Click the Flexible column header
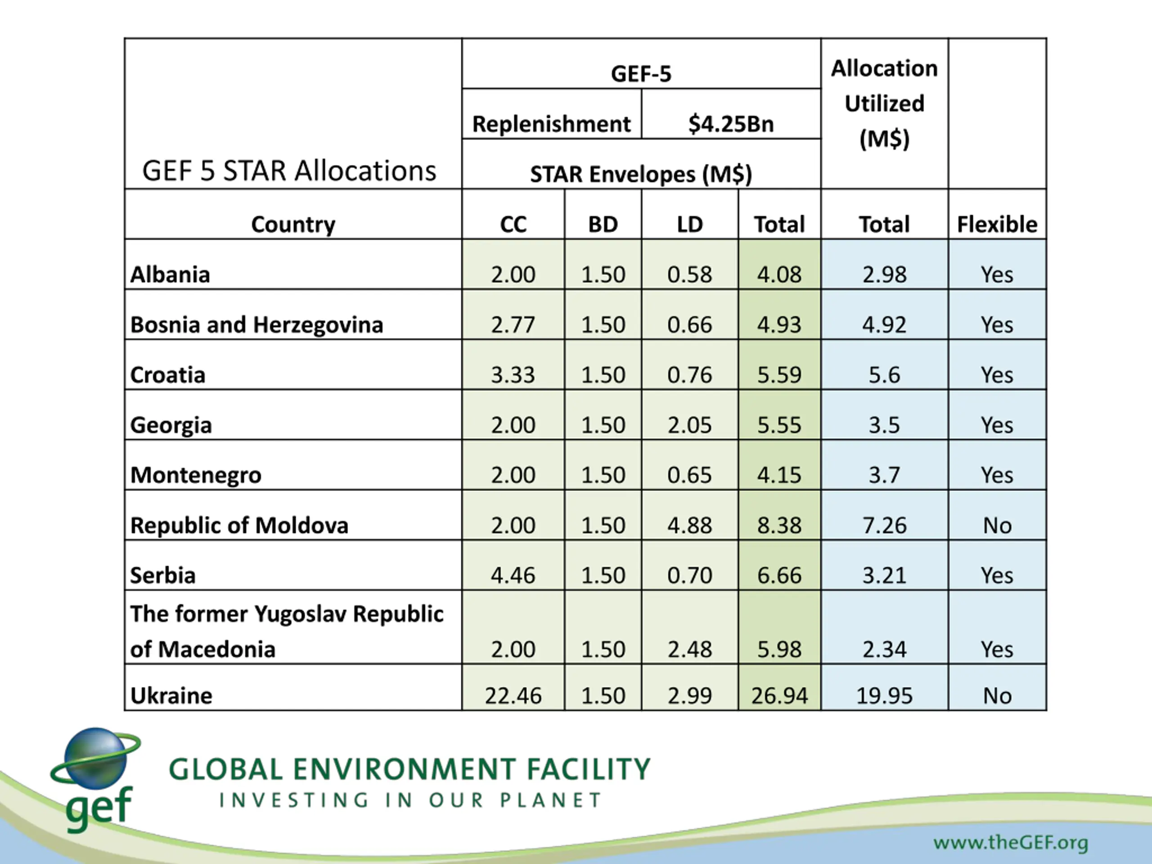This screenshot has height=864, width=1152. [997, 214]
